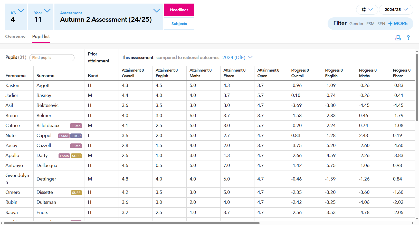Click the vertical scrollbar thumb
The image size is (419, 225).
click(417, 87)
